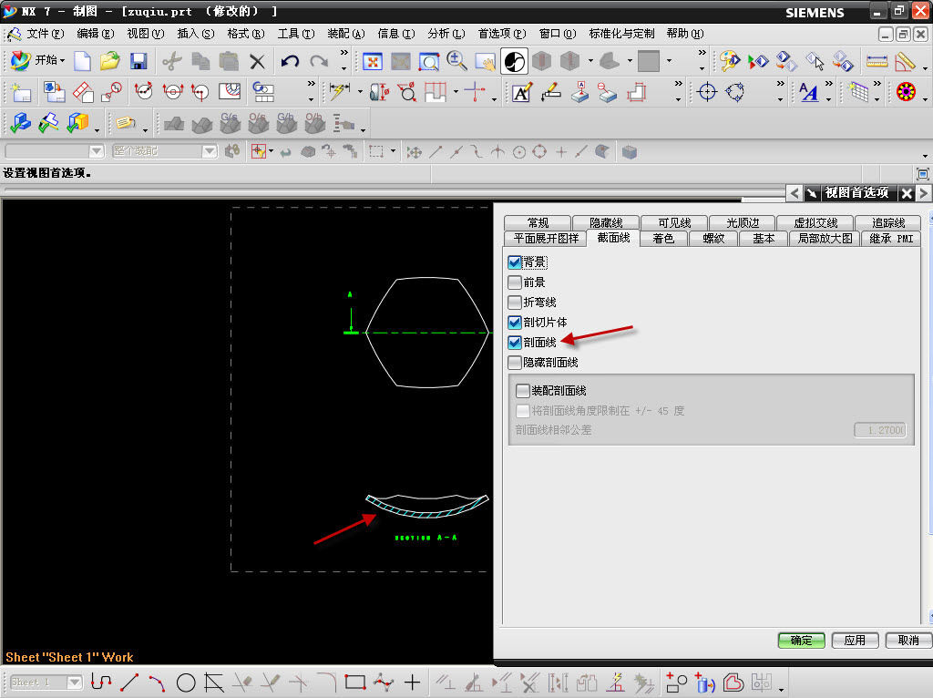Image resolution: width=933 pixels, height=698 pixels.
Task: Click the scissors Cut icon
Action: (172, 61)
